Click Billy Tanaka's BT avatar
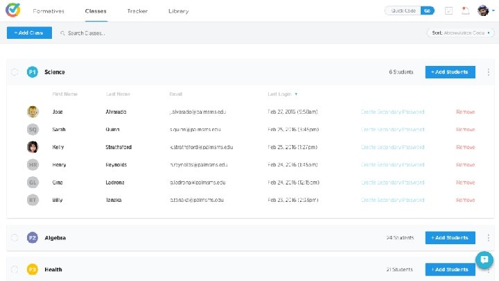Image resolution: width=499 pixels, height=281 pixels. tap(33, 200)
